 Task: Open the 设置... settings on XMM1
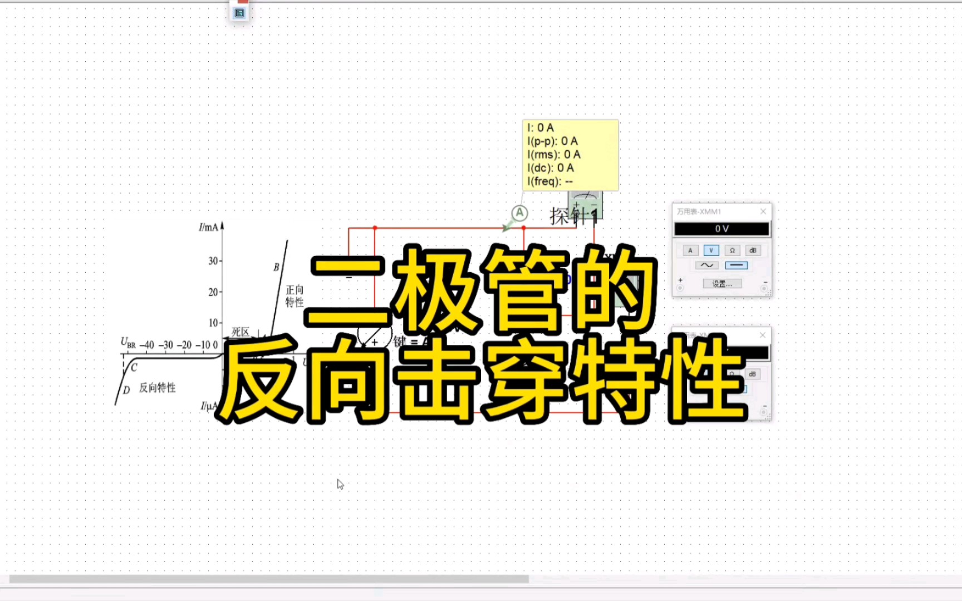click(x=722, y=284)
